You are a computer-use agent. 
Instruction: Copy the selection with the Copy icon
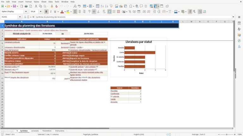pos(40,6)
